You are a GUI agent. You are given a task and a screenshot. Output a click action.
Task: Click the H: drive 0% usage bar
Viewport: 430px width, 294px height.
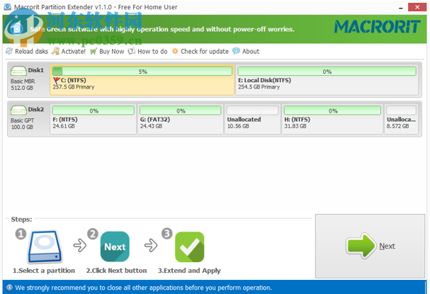pyautogui.click(x=333, y=111)
